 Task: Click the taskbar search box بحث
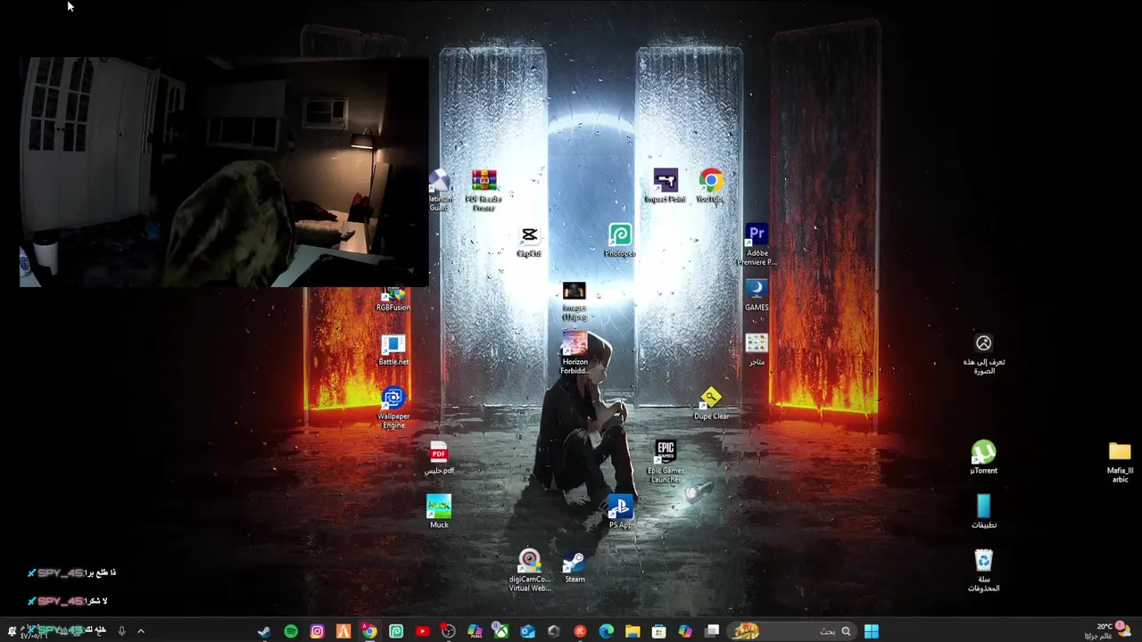(792, 631)
